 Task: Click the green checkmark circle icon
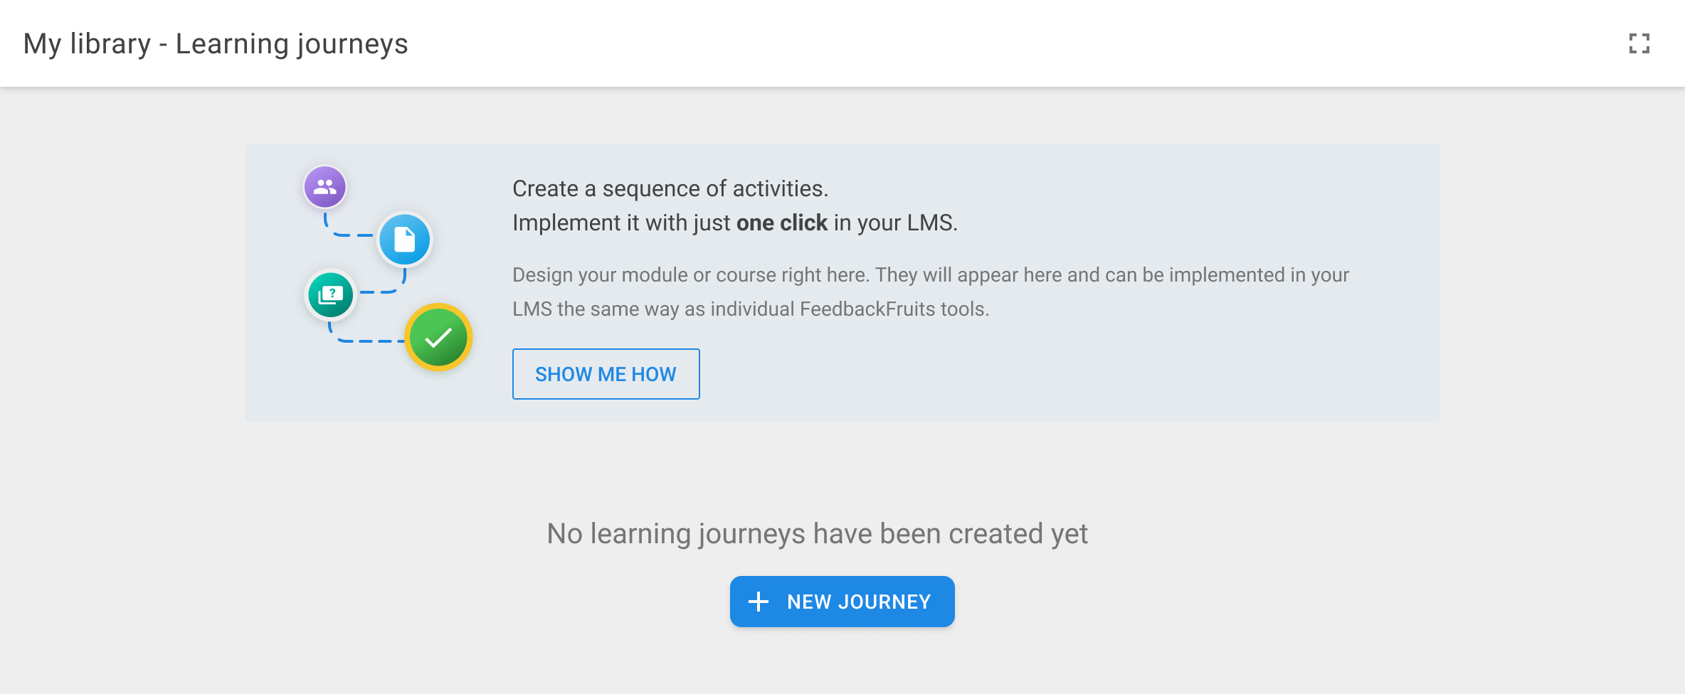click(438, 338)
